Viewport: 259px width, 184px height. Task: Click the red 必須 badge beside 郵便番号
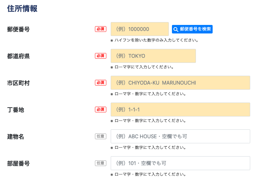[x=101, y=29]
